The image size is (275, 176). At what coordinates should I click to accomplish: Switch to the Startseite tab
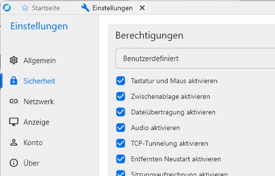click(x=46, y=8)
